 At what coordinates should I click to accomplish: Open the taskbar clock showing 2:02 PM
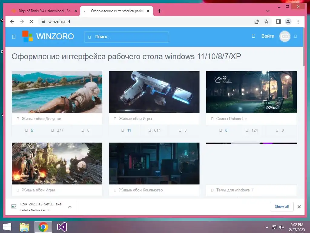[297, 227]
